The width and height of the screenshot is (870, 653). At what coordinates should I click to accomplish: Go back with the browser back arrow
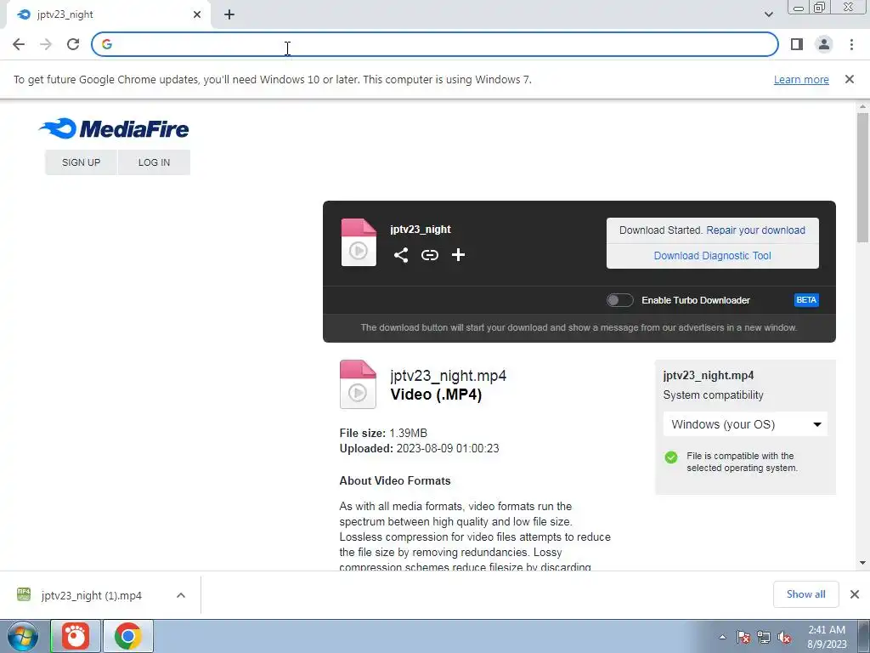tap(19, 44)
